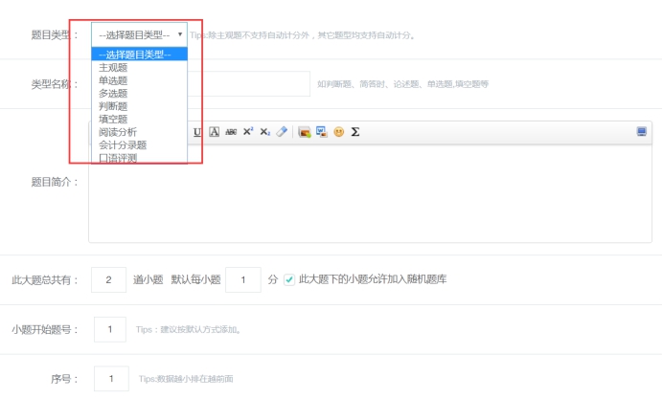The width and height of the screenshot is (663, 398).
Task: Choose 多选题 from the list
Action: click(139, 93)
